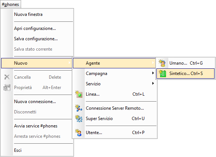
Task: Open the Agente submenu entry
Action: 114,63
